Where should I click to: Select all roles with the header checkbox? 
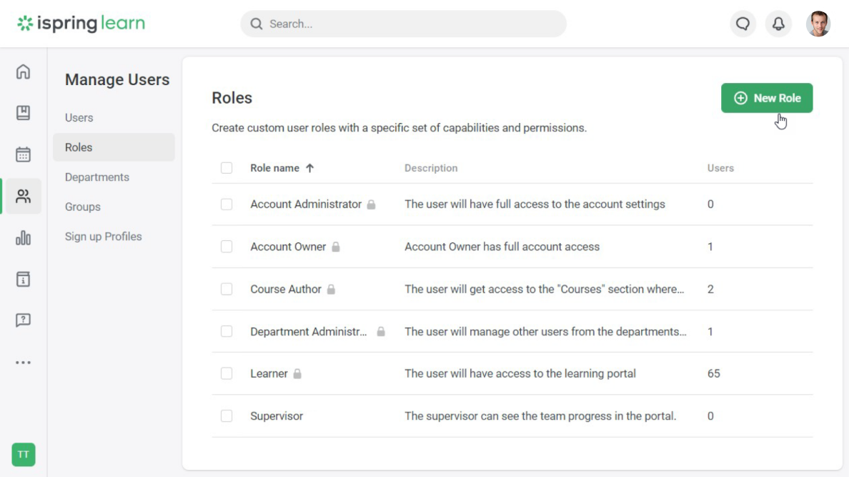[x=227, y=167]
